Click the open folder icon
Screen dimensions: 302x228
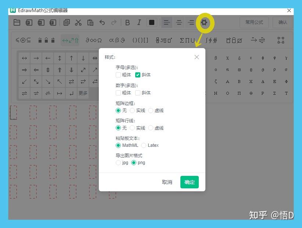coord(17,22)
